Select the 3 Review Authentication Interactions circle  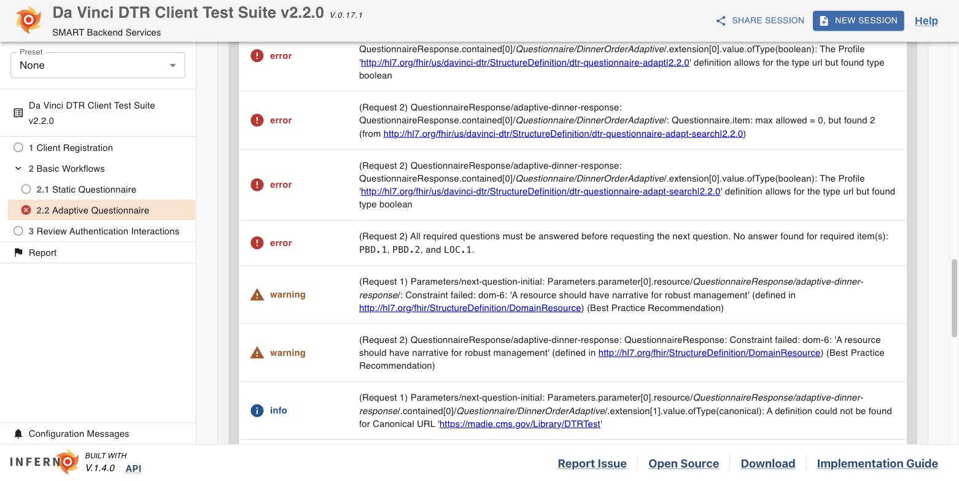point(18,231)
